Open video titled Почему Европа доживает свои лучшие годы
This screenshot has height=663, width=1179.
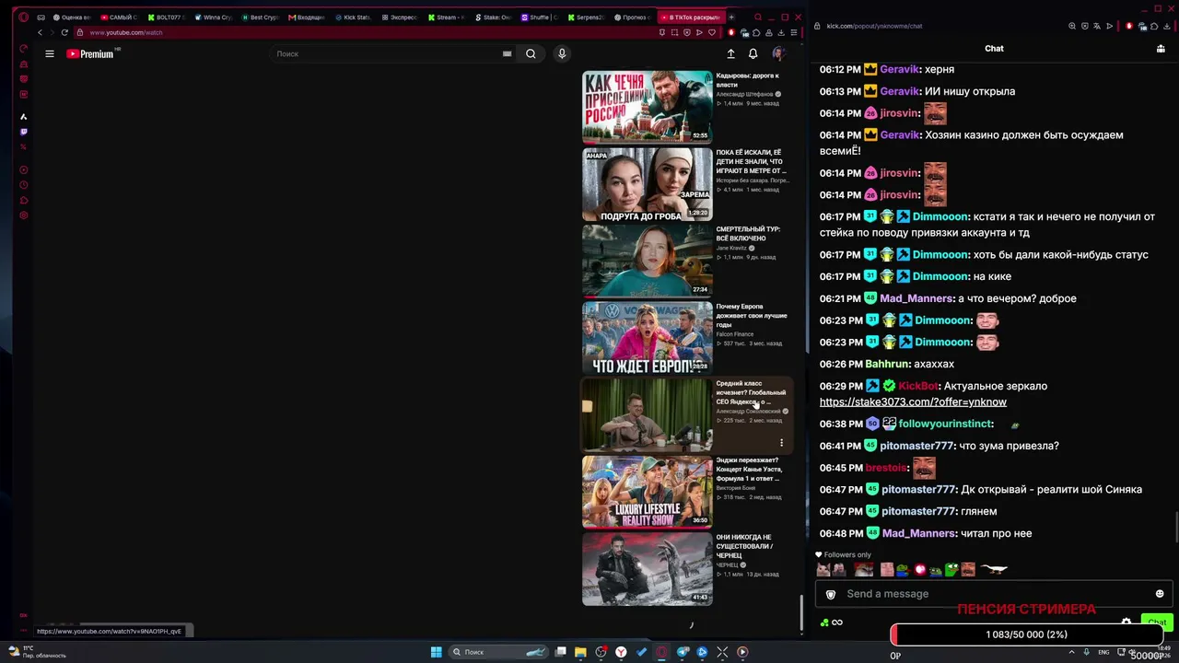click(752, 316)
